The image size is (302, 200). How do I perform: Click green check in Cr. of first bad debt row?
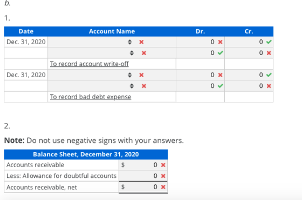[x=269, y=75]
